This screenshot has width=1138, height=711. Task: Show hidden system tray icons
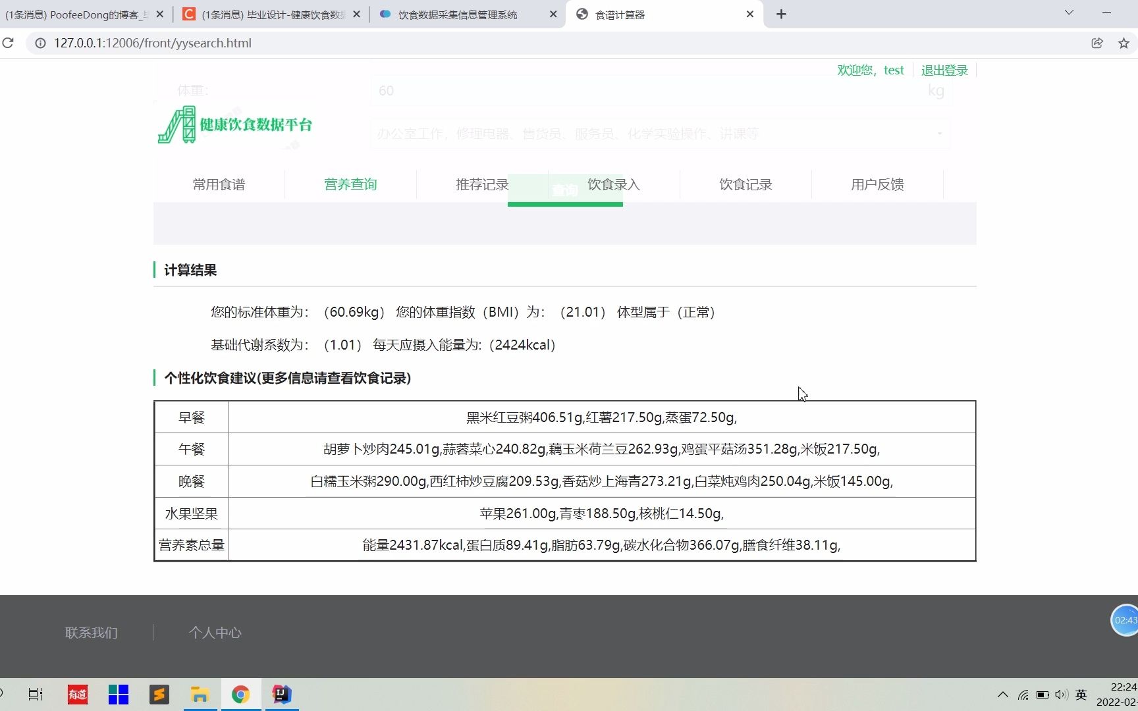click(1003, 695)
